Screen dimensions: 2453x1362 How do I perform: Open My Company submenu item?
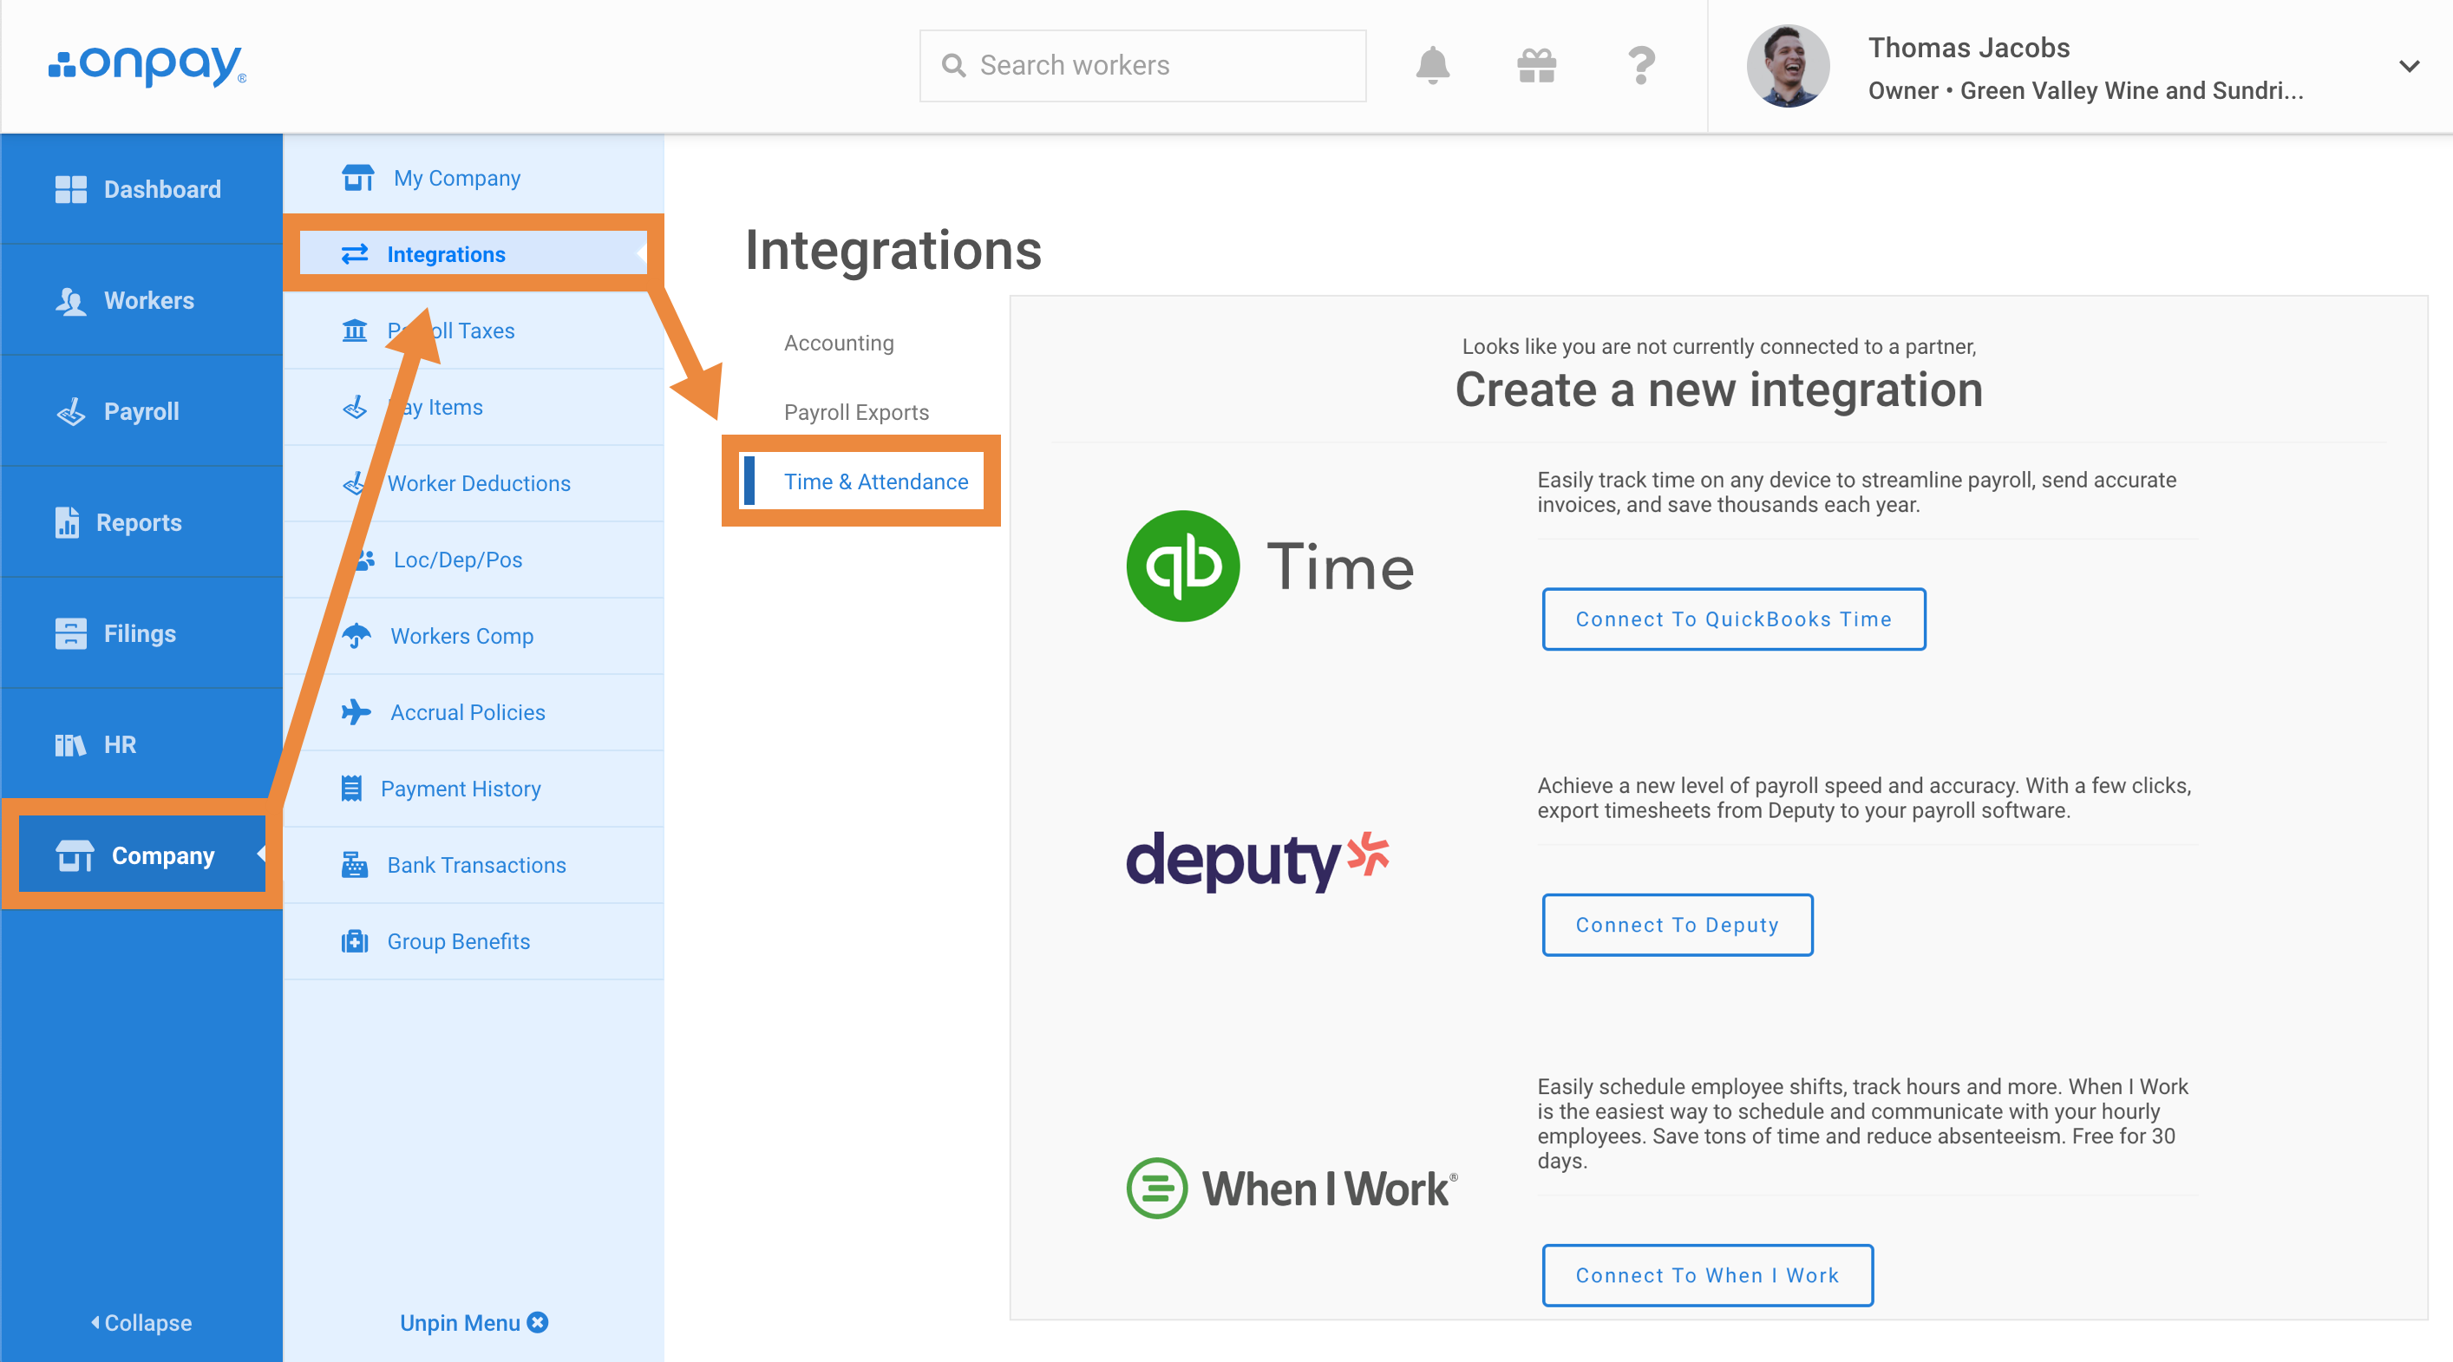(474, 178)
